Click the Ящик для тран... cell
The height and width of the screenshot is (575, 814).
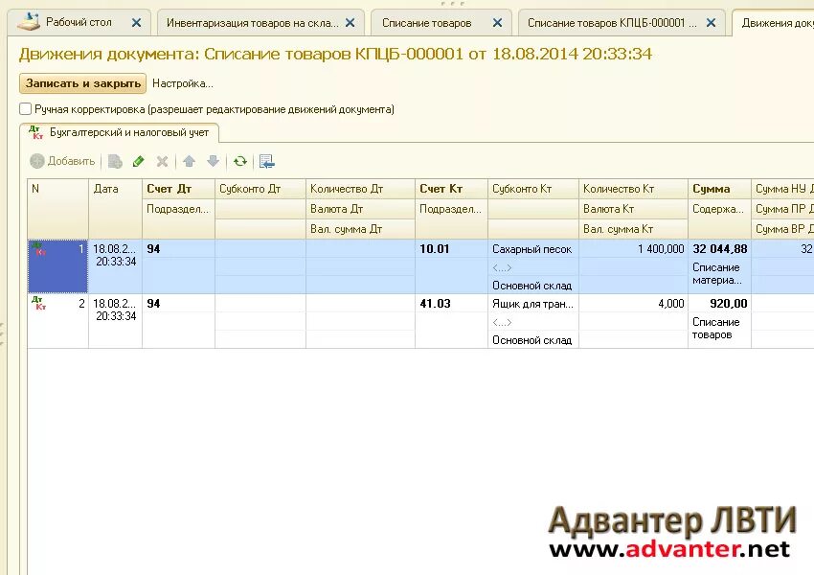pos(533,304)
